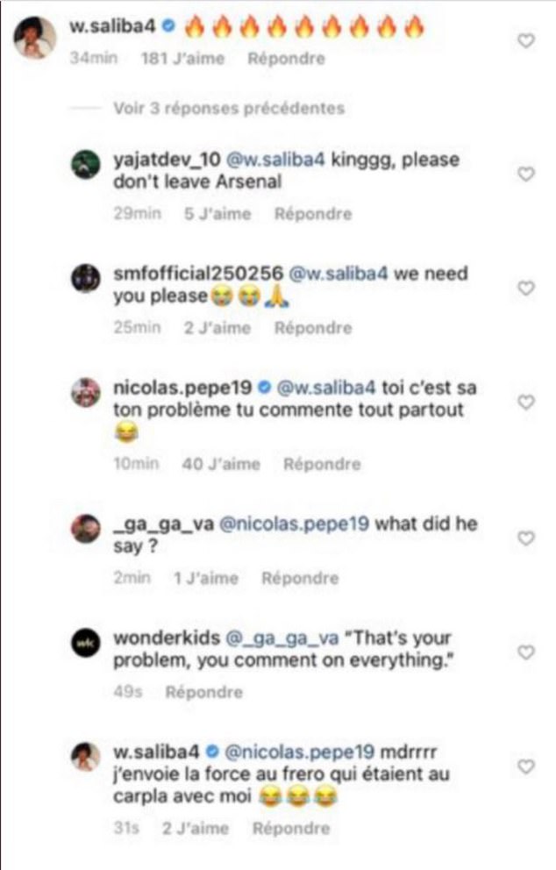Screen dimensions: 556x870
Task: Click Répondre under yajatdev_10's comment
Action: pyautogui.click(x=313, y=214)
